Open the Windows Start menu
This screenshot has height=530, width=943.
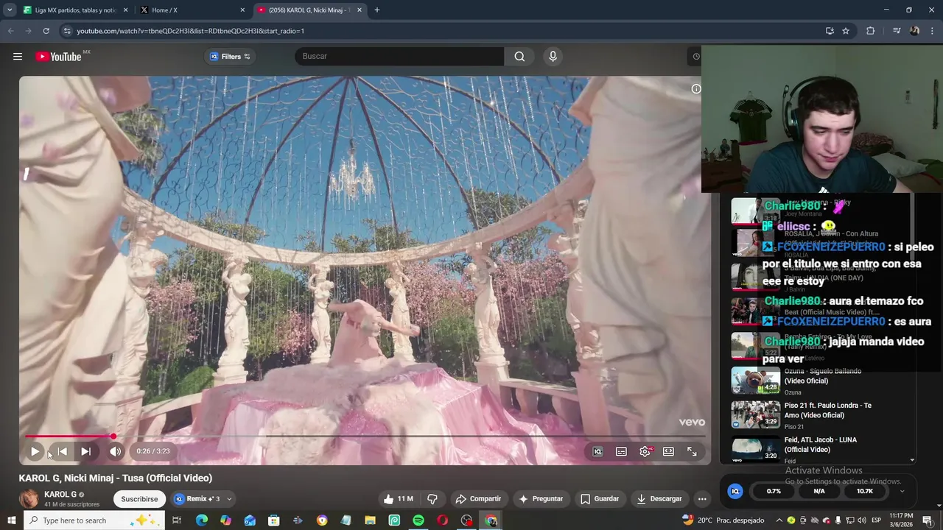click(11, 520)
